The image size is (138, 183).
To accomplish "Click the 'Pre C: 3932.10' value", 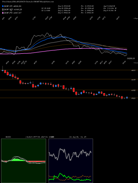I will pos(87,13).
